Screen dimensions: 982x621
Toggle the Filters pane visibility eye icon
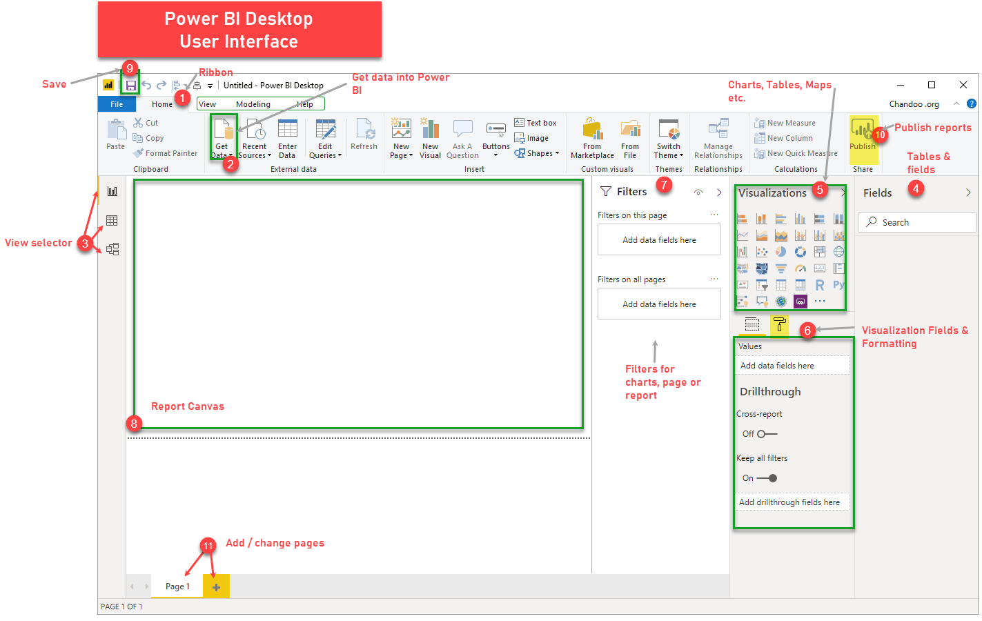coord(698,193)
